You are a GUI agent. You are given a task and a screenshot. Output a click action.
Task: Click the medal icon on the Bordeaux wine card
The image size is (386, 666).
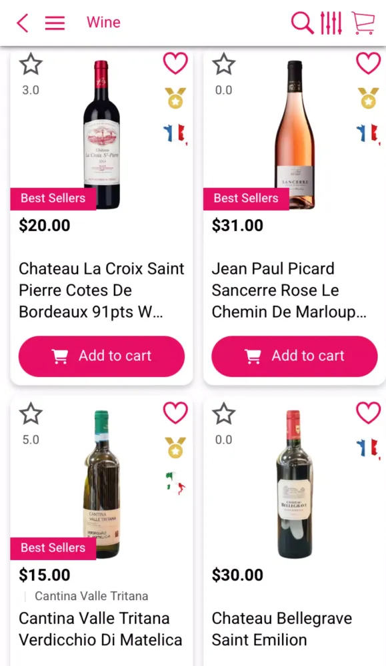pyautogui.click(x=175, y=99)
